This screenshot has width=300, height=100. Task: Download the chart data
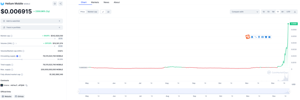tap(295, 12)
